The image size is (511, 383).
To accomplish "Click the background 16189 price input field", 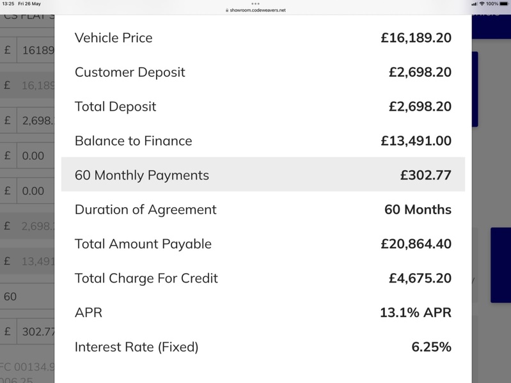I will click(36, 50).
